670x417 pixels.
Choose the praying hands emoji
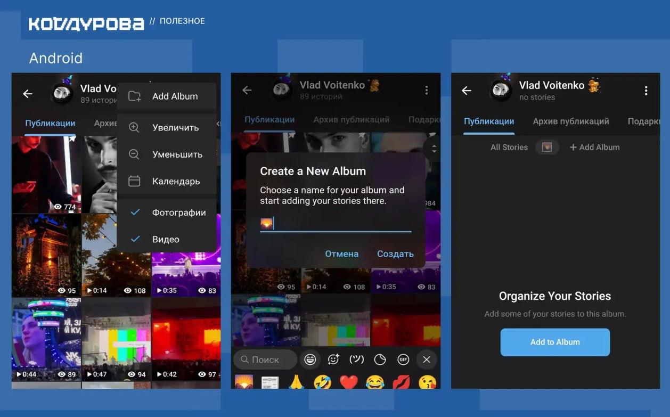point(296,382)
